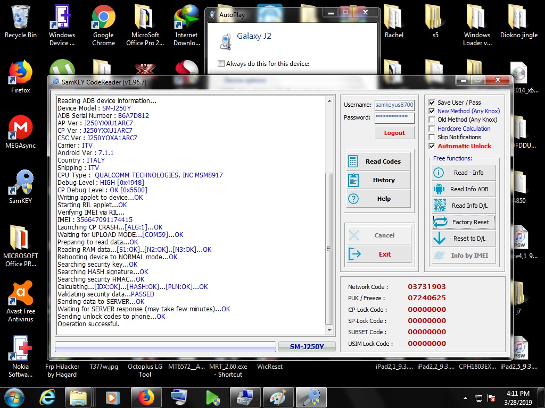The image size is (545, 408).
Task: Click ADB Serial Number B6A7D812 in log
Action: click(134, 116)
